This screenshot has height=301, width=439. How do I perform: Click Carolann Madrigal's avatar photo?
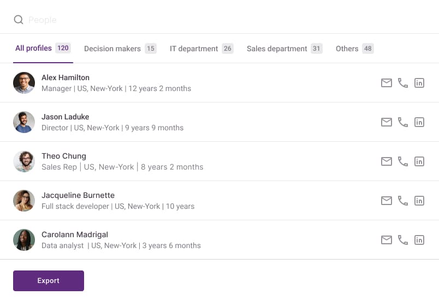tap(24, 240)
